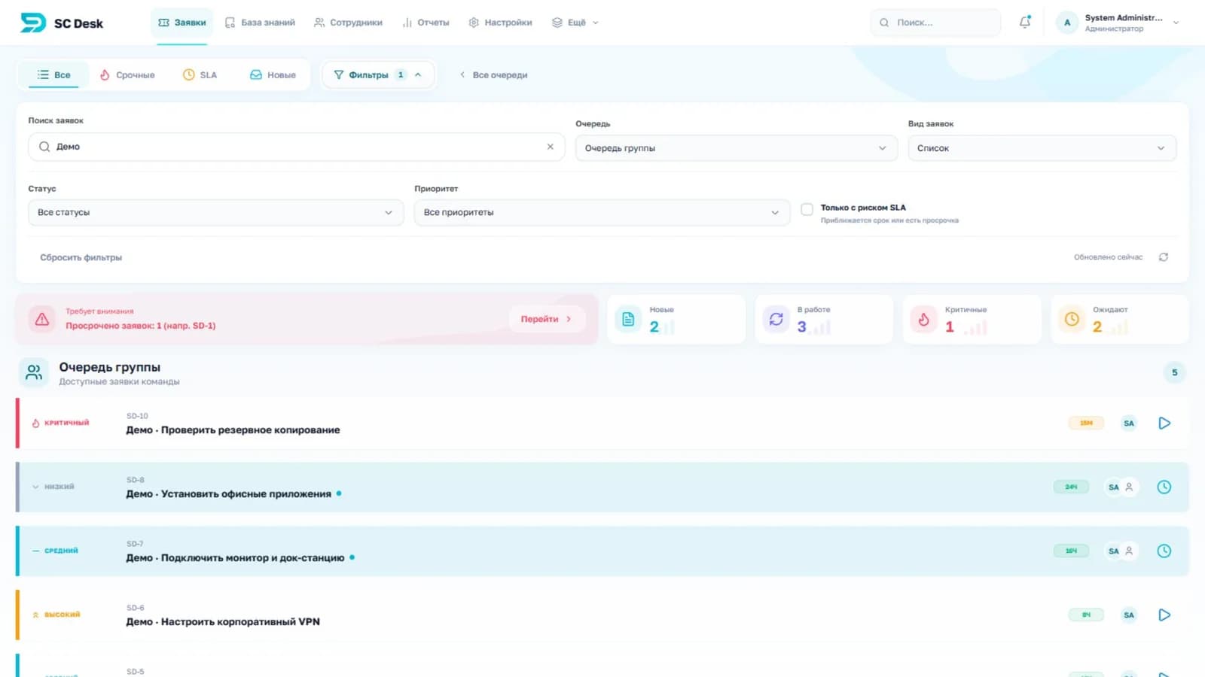Clear the Демо search text with X
Screen dimensions: 1205x677
click(x=551, y=147)
